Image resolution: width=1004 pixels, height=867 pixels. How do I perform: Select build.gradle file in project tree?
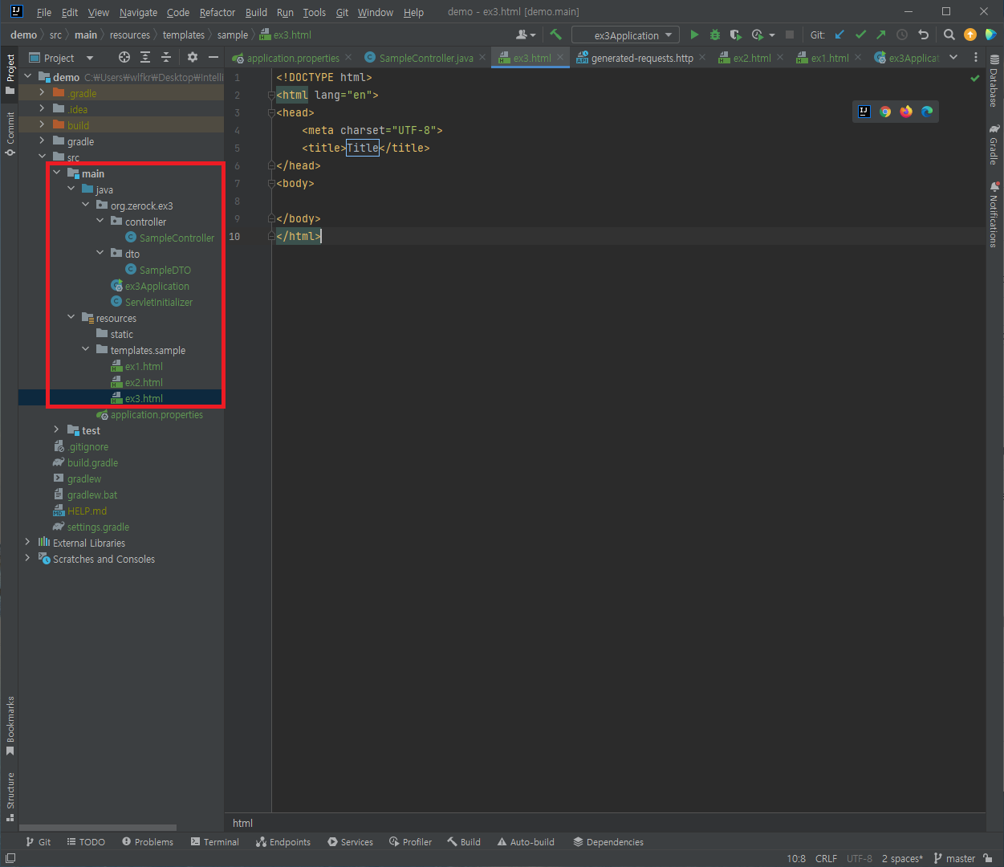[x=92, y=462]
